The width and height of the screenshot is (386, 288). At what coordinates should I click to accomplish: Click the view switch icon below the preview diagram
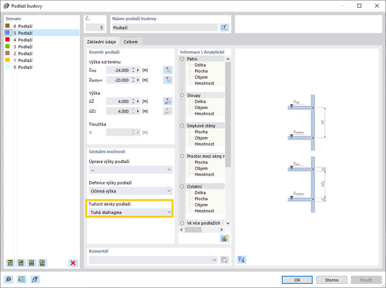(241, 260)
